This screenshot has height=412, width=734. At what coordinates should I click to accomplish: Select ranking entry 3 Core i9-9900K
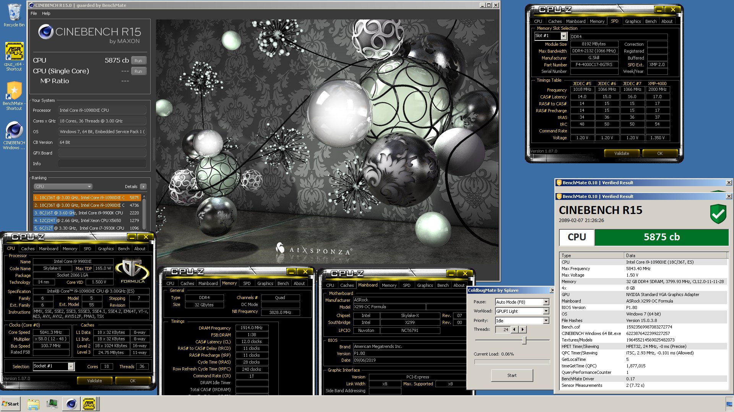[x=87, y=213]
